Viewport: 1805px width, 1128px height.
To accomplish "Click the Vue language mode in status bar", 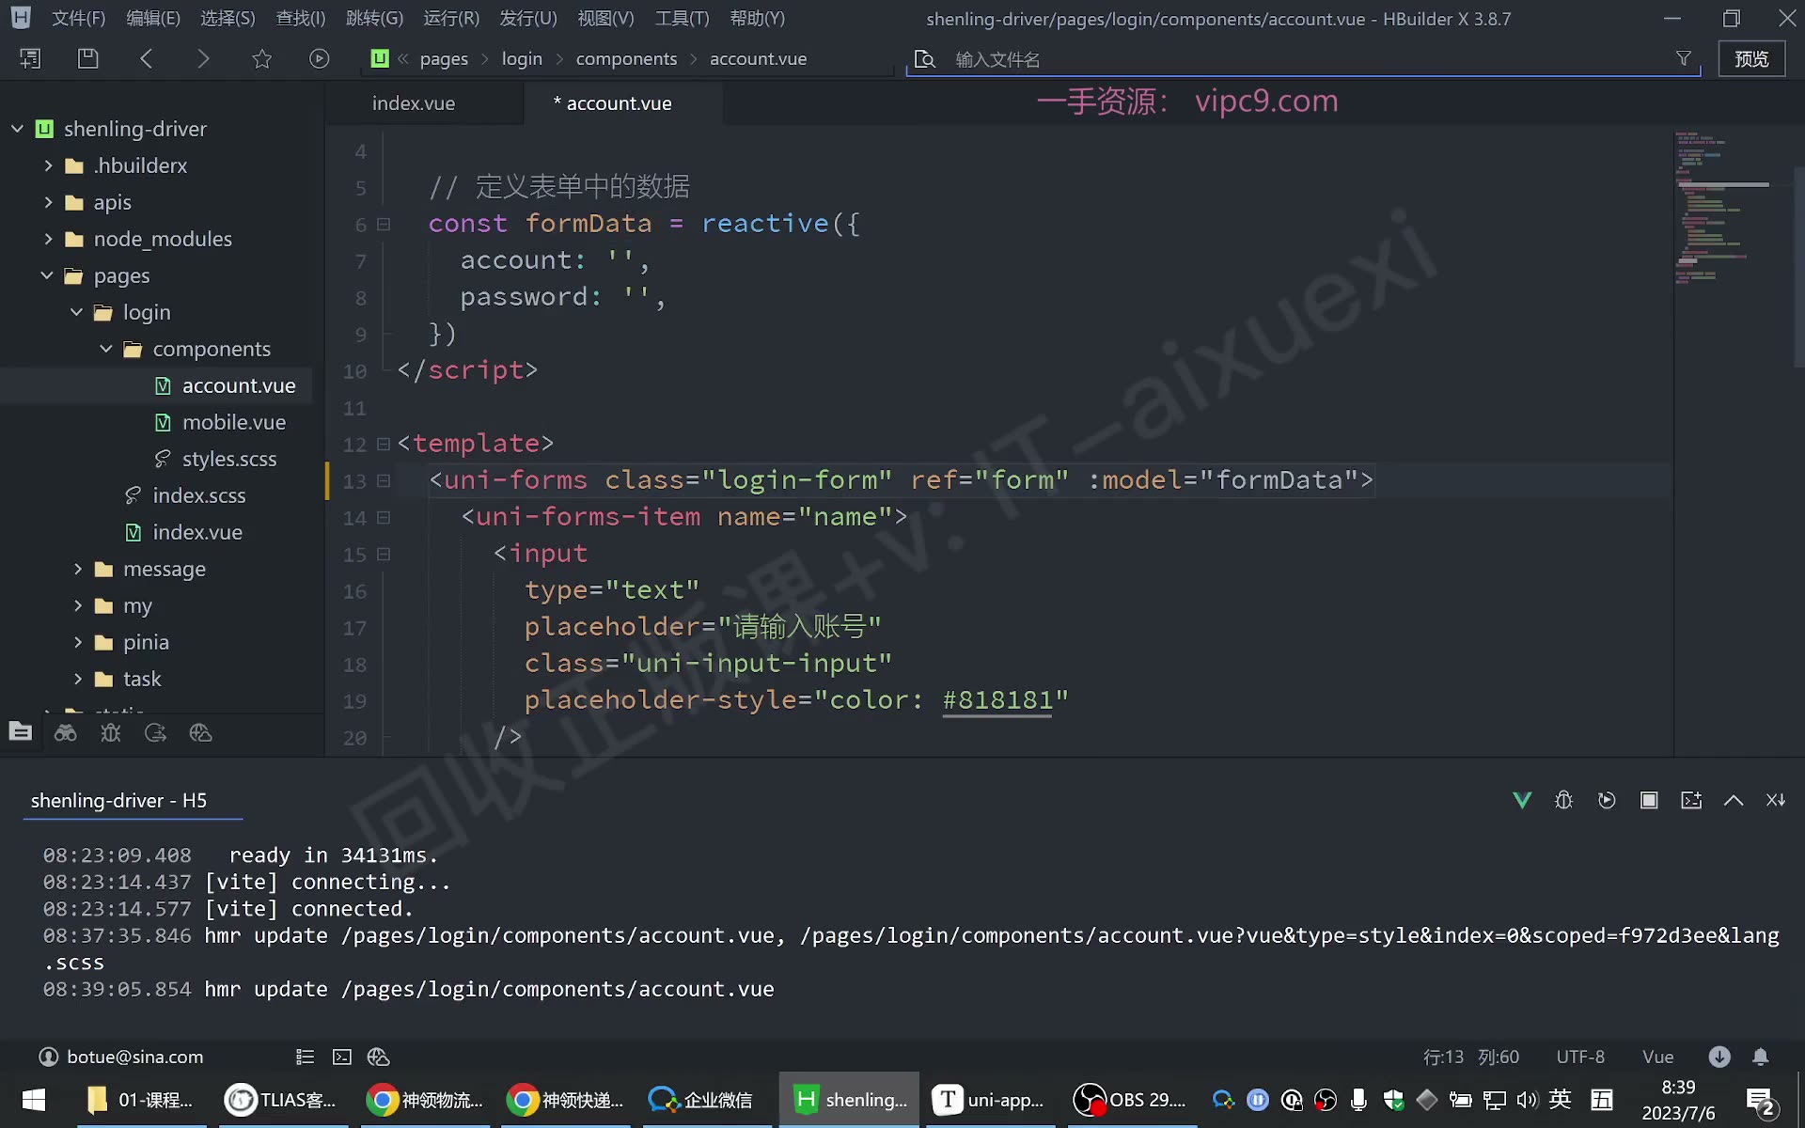I will click(x=1657, y=1057).
